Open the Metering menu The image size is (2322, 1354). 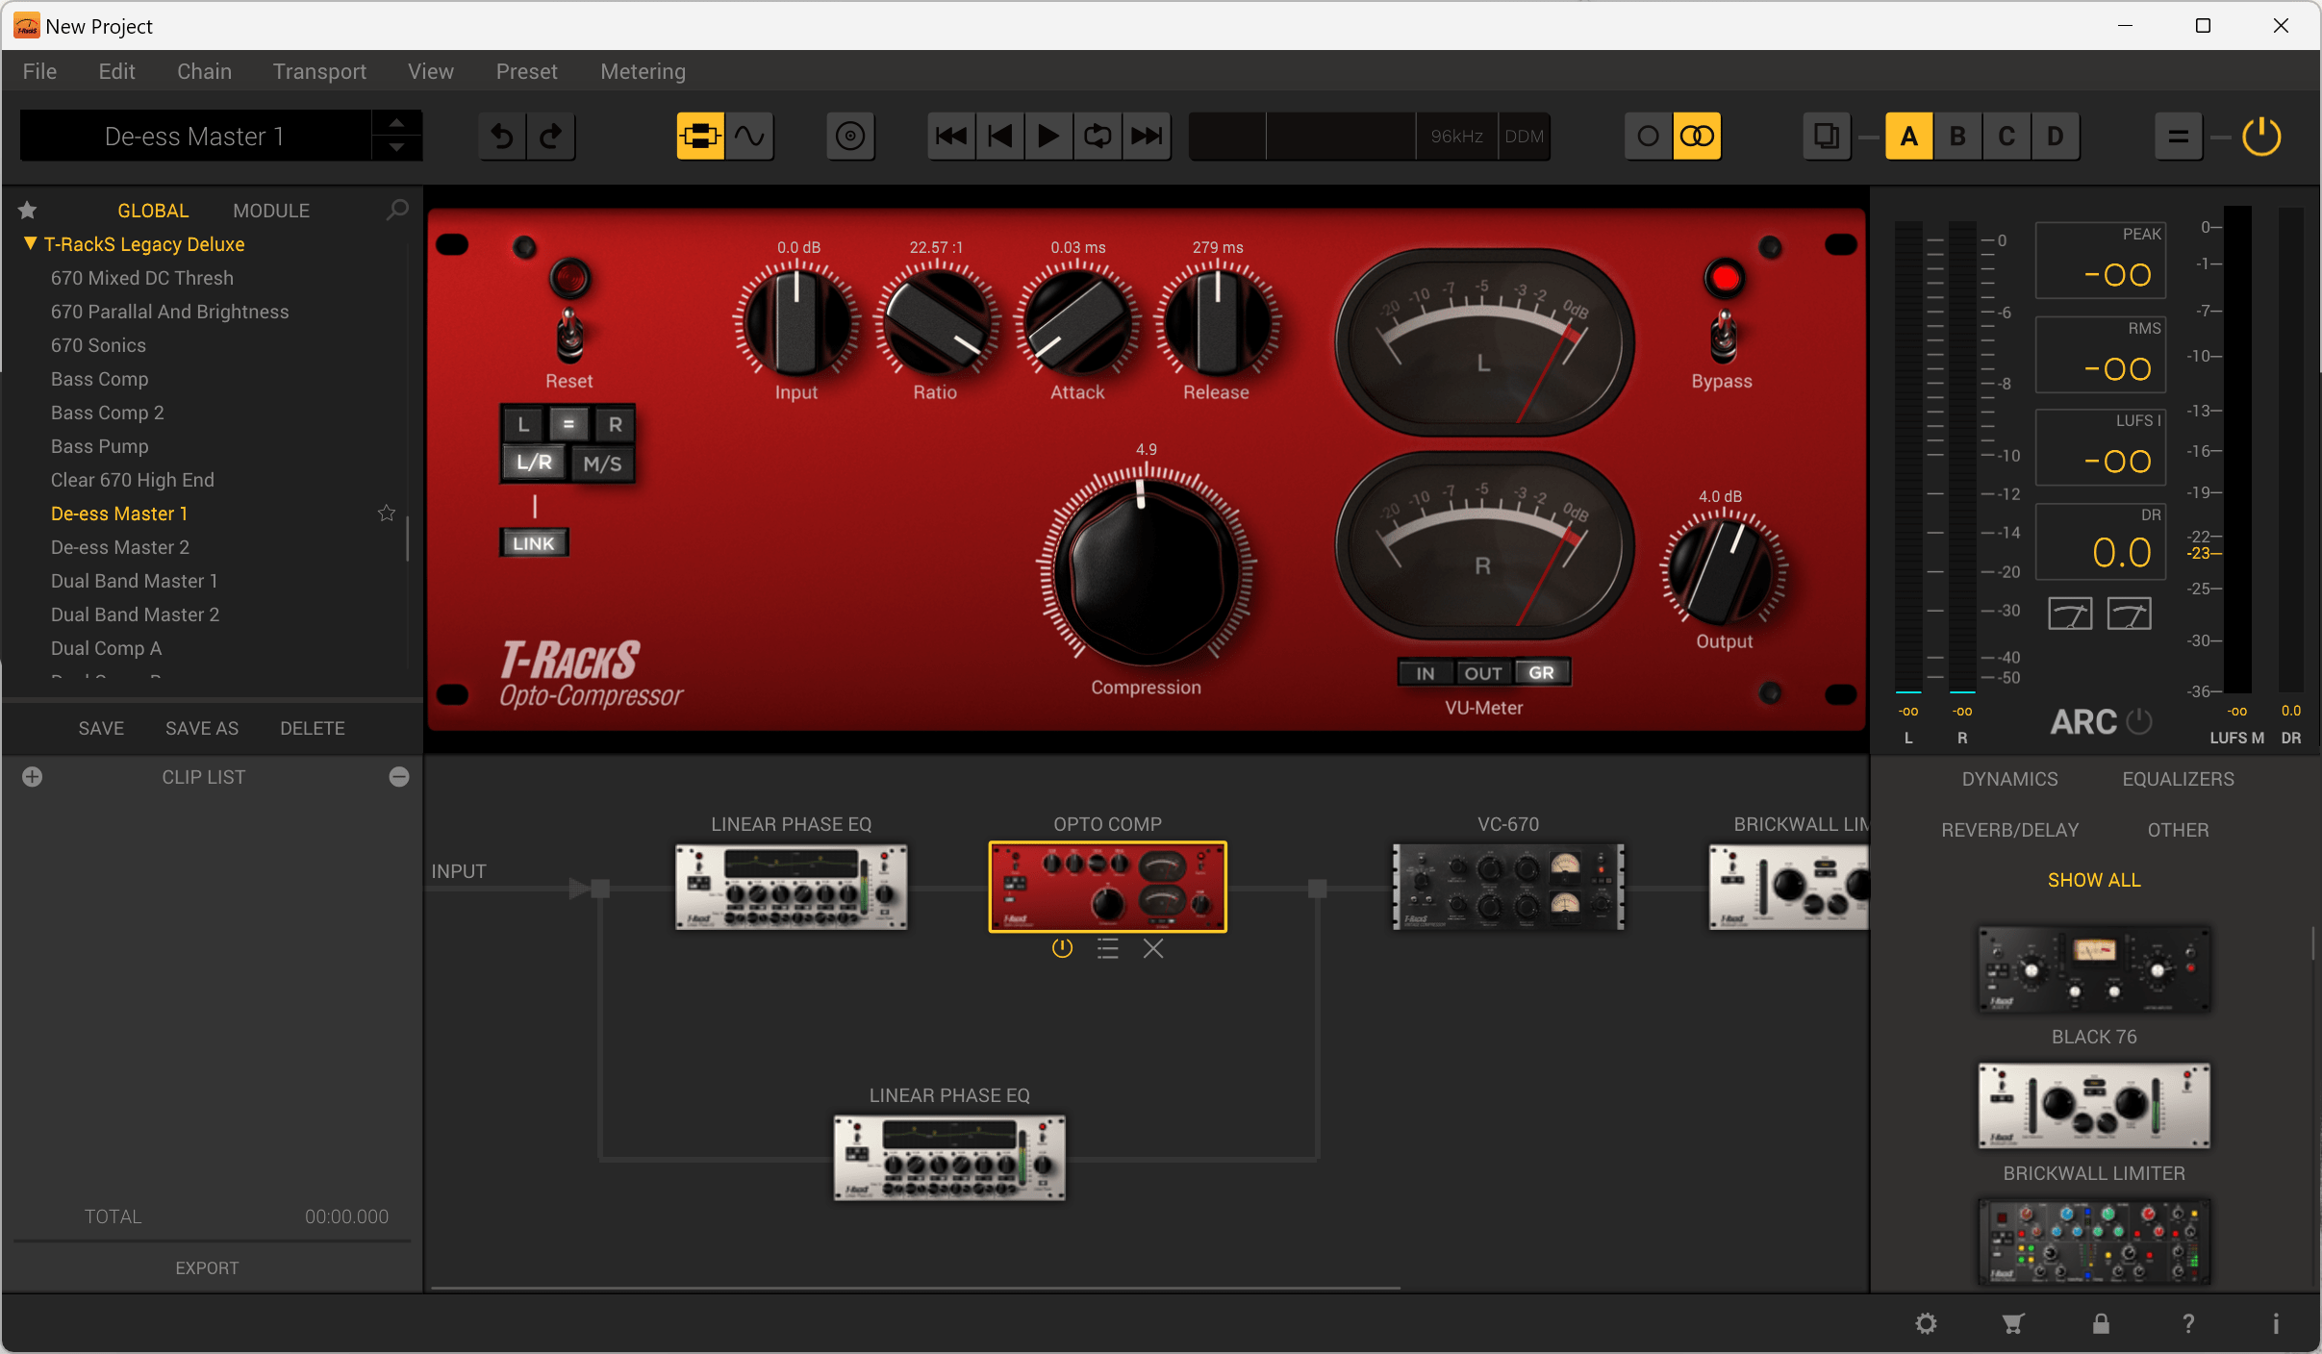(643, 71)
